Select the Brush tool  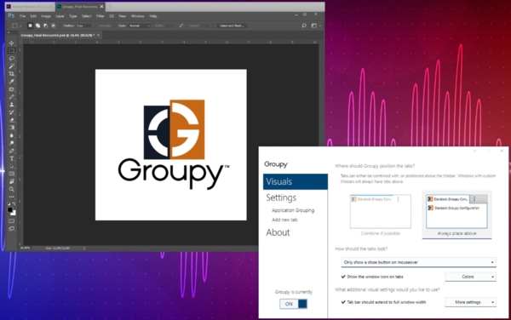(12, 97)
